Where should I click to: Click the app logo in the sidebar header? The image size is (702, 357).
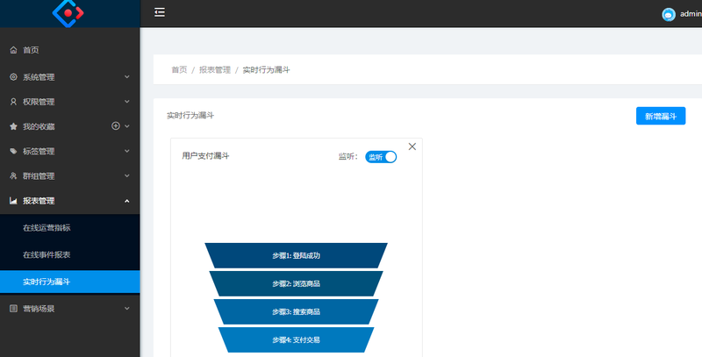68,13
